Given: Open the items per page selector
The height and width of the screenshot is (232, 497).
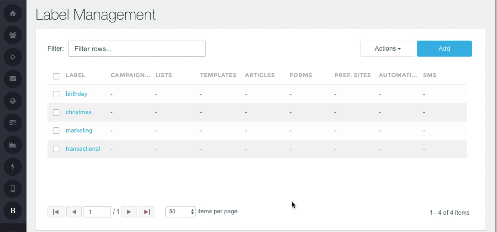Looking at the screenshot, I should click(x=180, y=212).
